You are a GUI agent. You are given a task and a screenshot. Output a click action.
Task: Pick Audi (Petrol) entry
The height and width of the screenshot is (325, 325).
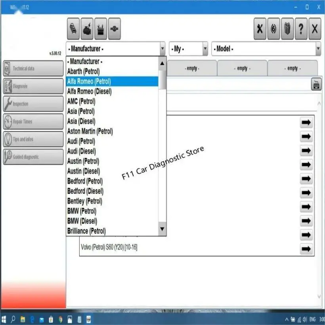(x=112, y=141)
